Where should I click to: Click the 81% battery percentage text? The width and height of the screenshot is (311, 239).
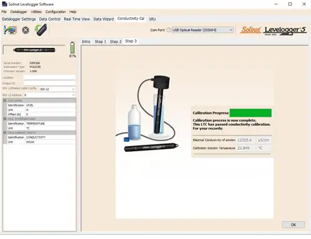click(72, 56)
